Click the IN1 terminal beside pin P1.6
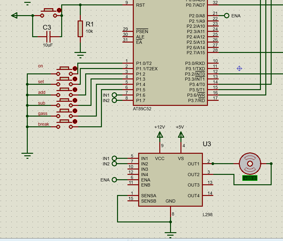The image size is (283, 241). click(114, 95)
